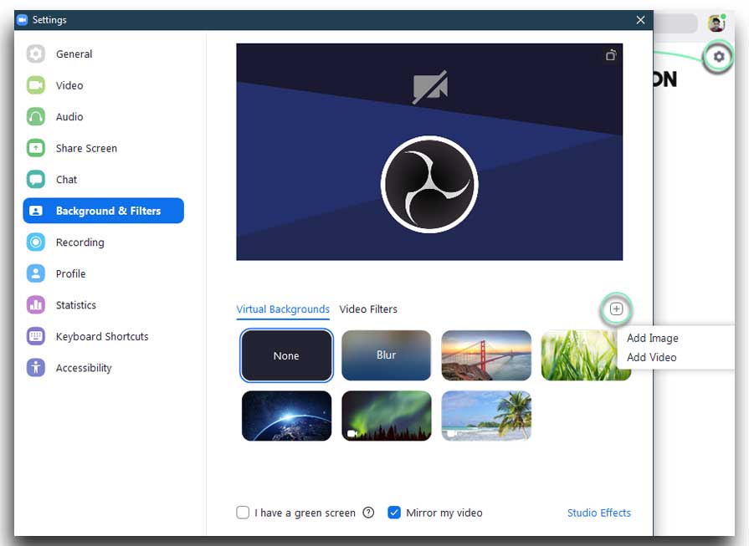Choose the Earth from space background

286,416
